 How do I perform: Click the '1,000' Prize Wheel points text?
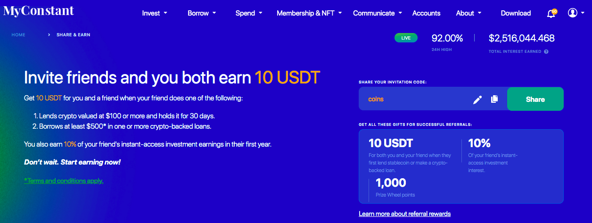391,183
